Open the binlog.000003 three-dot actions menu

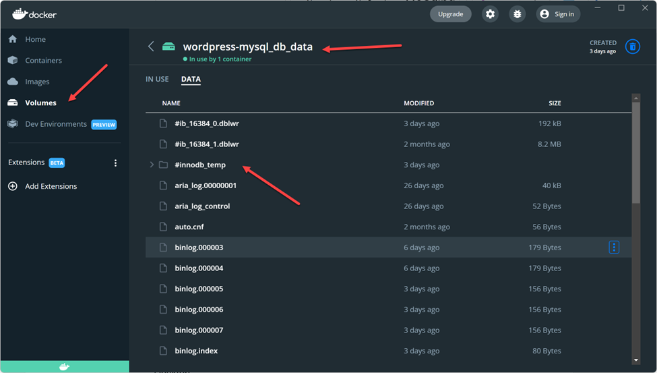pos(614,248)
